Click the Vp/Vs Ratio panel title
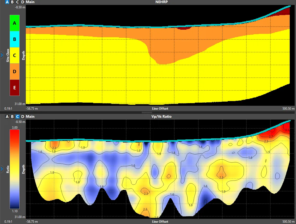Viewport: 296px width, 224px height. tap(161, 116)
